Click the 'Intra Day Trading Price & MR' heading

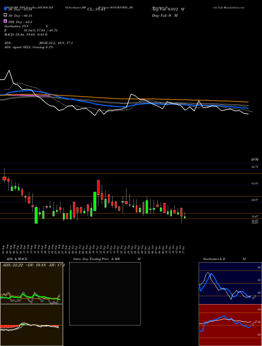click(x=96, y=259)
